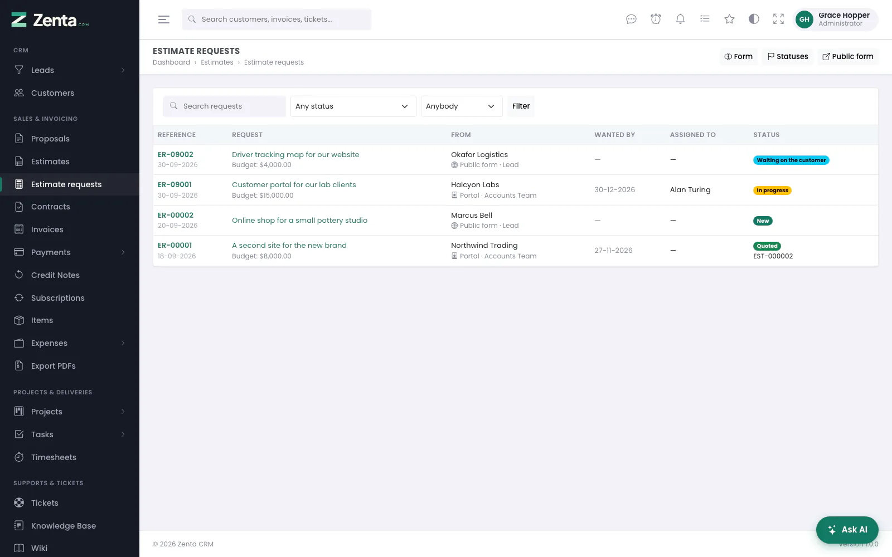Expand the Leads submenu

coord(70,70)
